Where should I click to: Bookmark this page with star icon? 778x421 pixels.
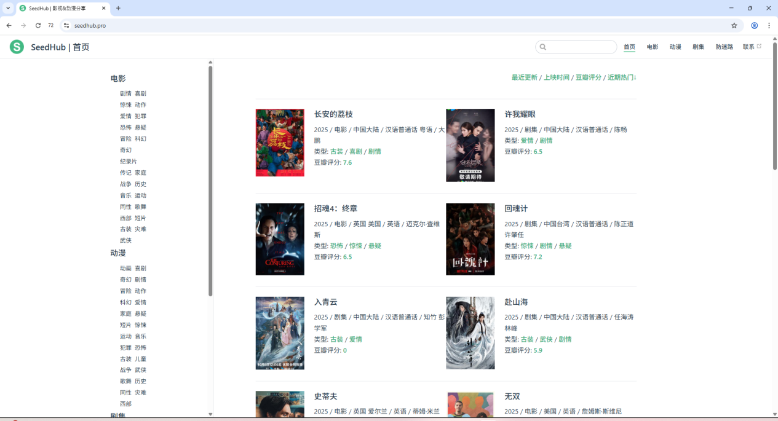click(734, 25)
